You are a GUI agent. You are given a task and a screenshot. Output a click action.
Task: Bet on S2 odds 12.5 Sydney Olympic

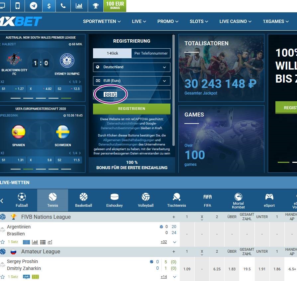click(68, 89)
